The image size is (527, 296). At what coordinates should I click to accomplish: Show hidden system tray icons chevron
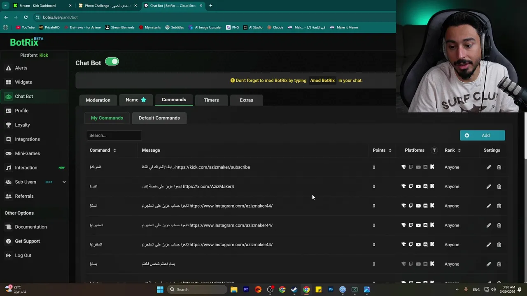[457, 289]
